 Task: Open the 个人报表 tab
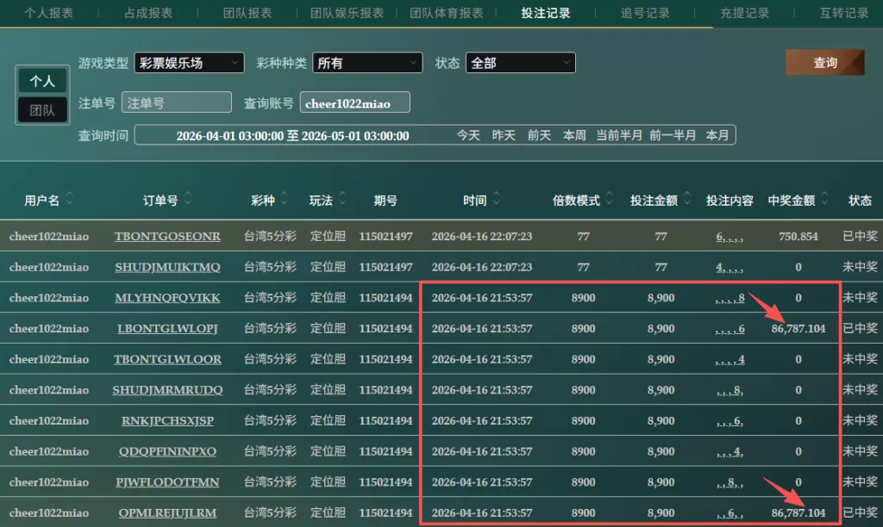pyautogui.click(x=48, y=13)
